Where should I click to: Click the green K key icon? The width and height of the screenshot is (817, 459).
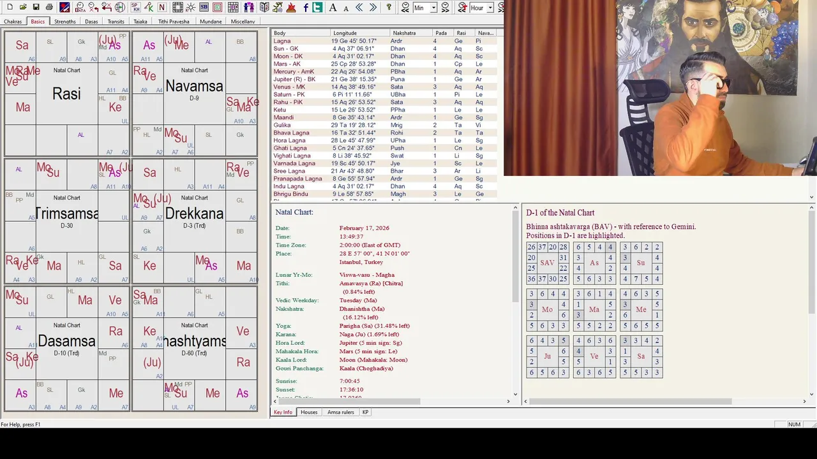149,7
